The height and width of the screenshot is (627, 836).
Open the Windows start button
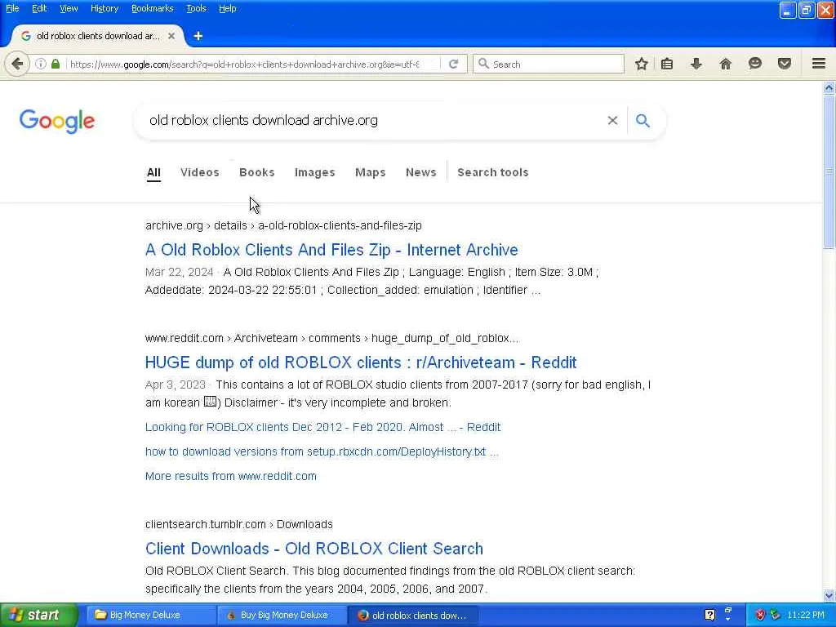(38, 615)
